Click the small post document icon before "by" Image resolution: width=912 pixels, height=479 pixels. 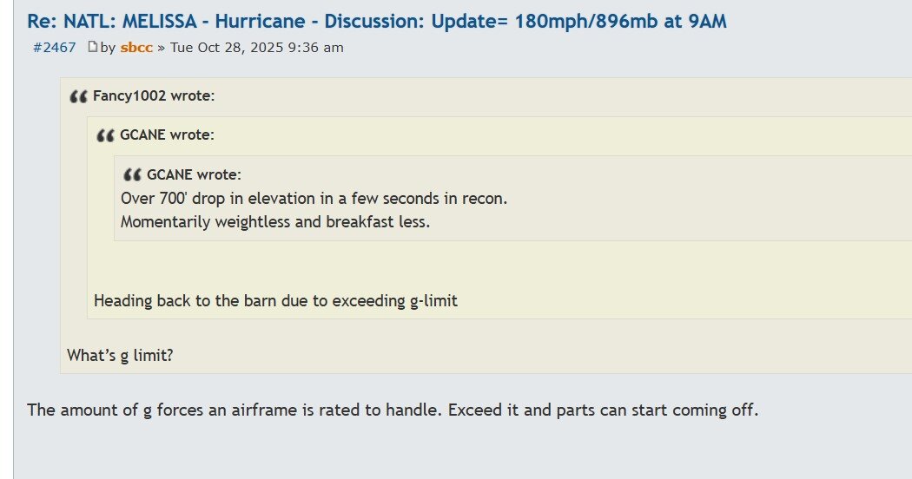(92, 48)
